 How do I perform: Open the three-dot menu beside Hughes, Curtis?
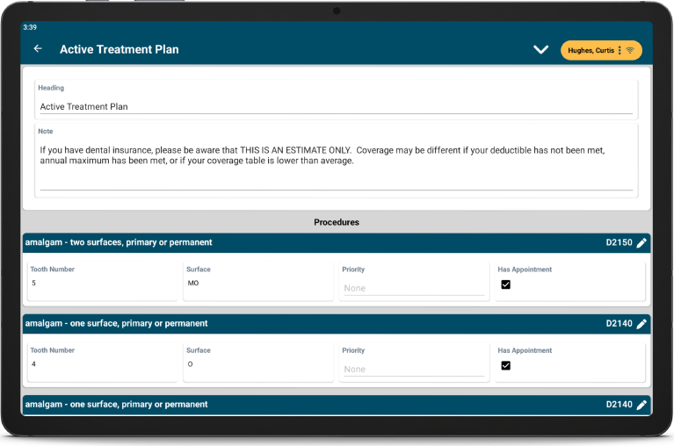click(x=620, y=50)
